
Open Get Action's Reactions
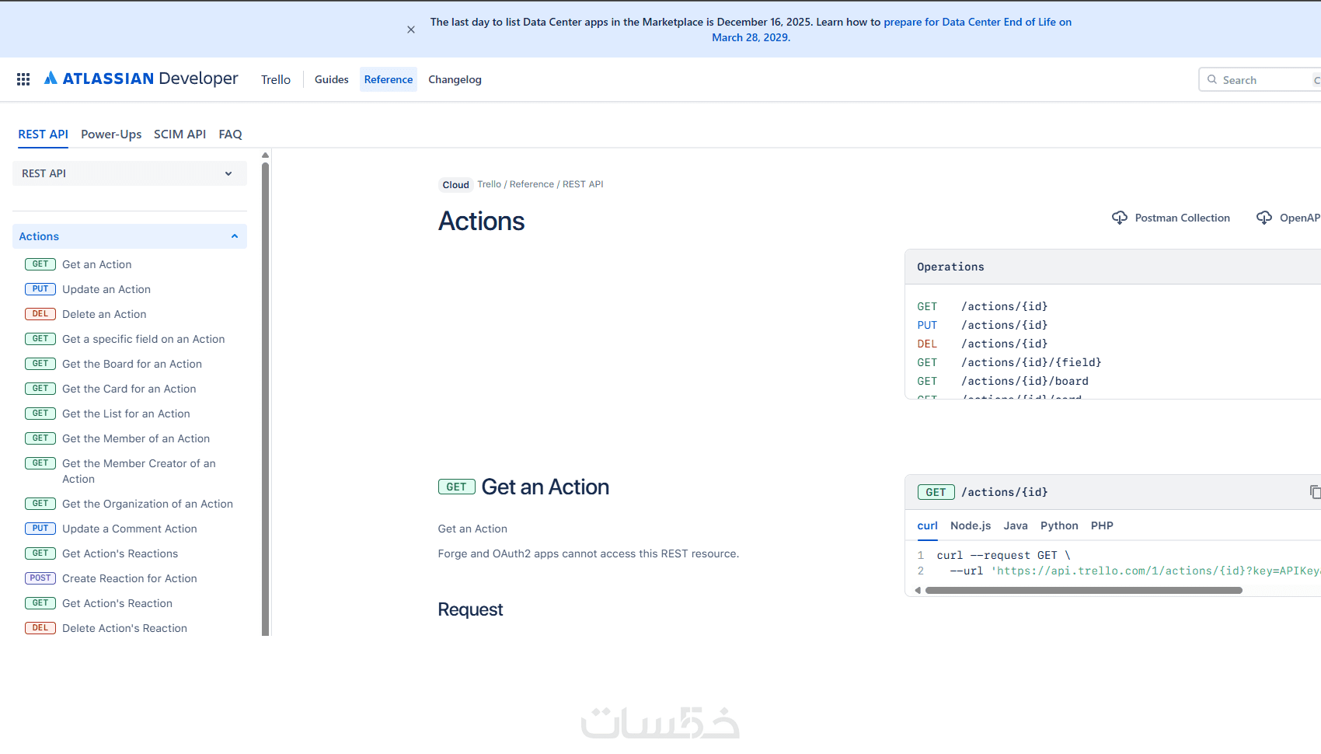[120, 553]
